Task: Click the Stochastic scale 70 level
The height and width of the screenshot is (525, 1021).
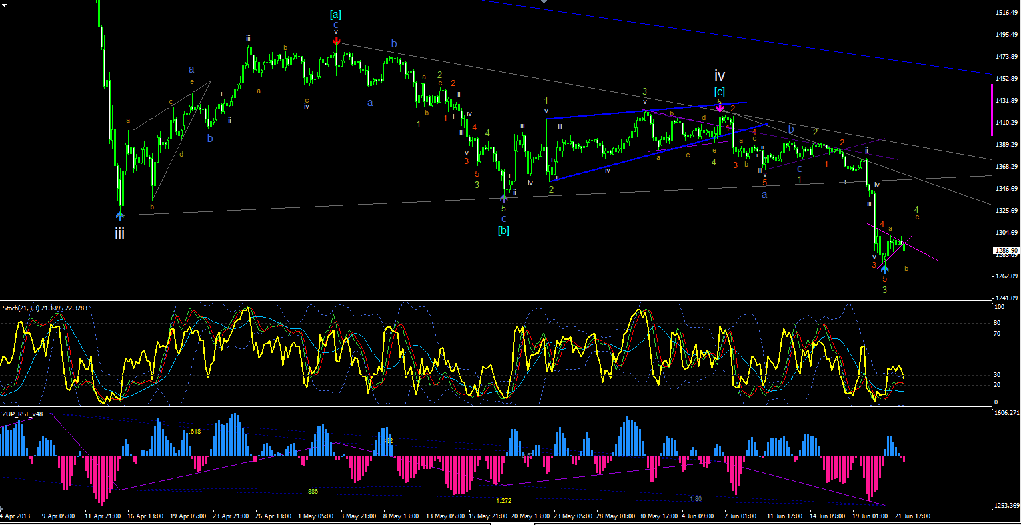Action: click(x=997, y=332)
